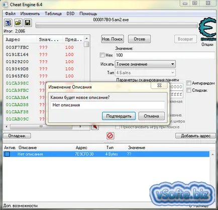
Task: Click the Отмена button
Action: (x=151, y=116)
